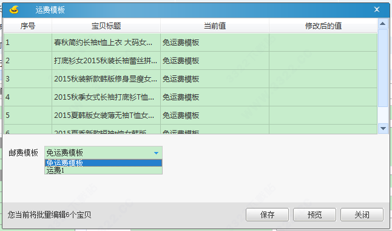Click 修改后的值 cell in row 1
Screen dimensions: 392x231
pos(323,43)
